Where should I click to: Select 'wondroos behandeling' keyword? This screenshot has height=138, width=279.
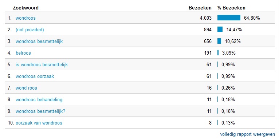pyautogui.click(x=39, y=100)
